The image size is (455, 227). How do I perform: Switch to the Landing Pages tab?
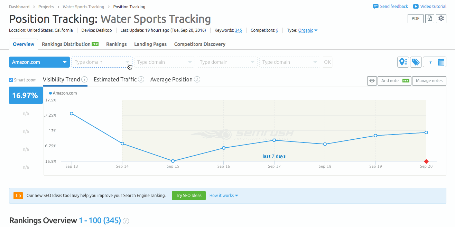coord(150,44)
